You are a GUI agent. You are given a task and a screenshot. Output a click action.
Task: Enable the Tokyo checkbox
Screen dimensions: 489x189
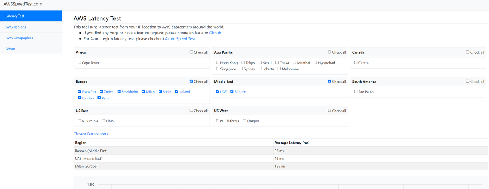pos(243,62)
